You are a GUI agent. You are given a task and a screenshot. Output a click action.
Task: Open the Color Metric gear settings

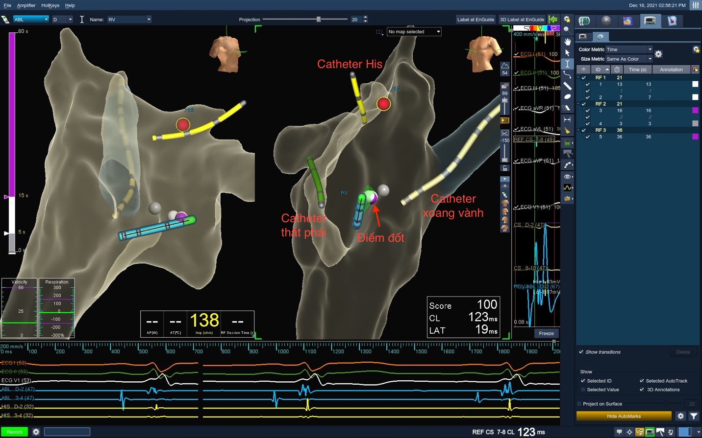tap(658, 54)
